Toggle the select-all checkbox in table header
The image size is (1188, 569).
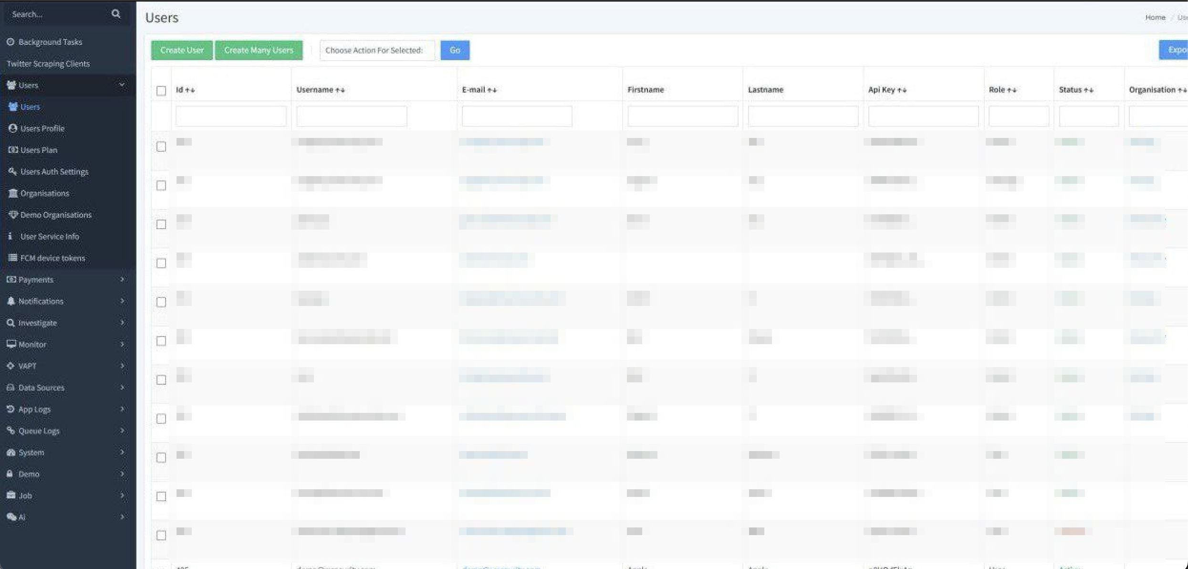pos(161,90)
